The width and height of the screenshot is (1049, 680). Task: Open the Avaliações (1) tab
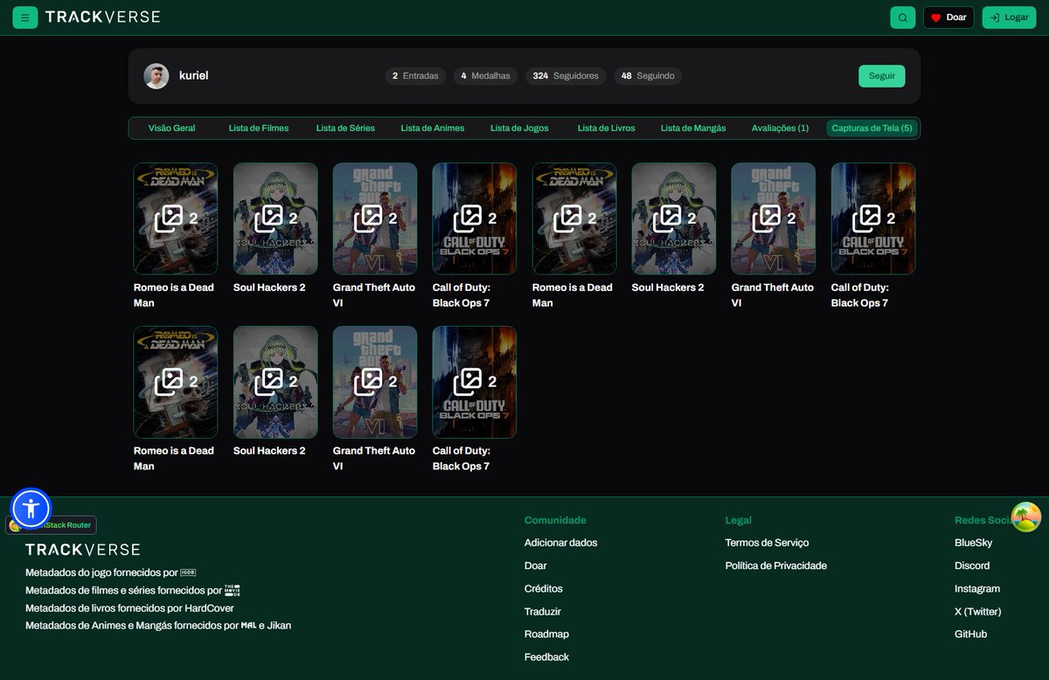click(780, 128)
